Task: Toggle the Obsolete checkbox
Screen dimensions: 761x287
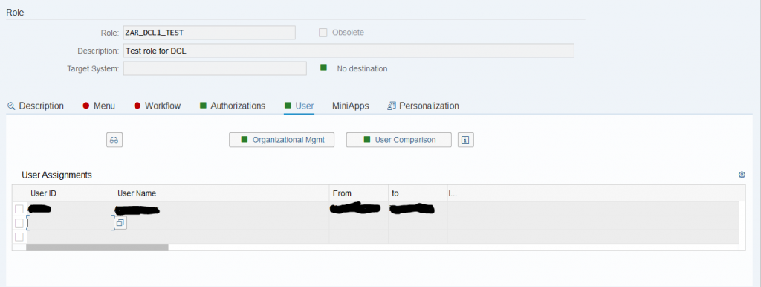Action: click(323, 33)
